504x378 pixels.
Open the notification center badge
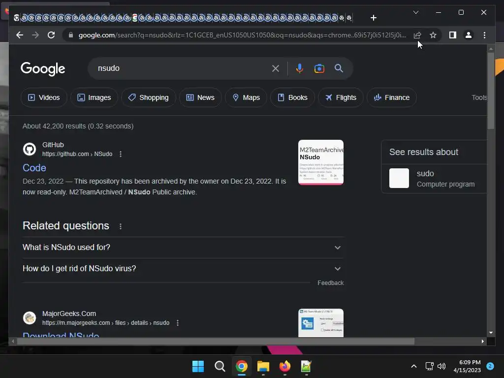[490, 366]
